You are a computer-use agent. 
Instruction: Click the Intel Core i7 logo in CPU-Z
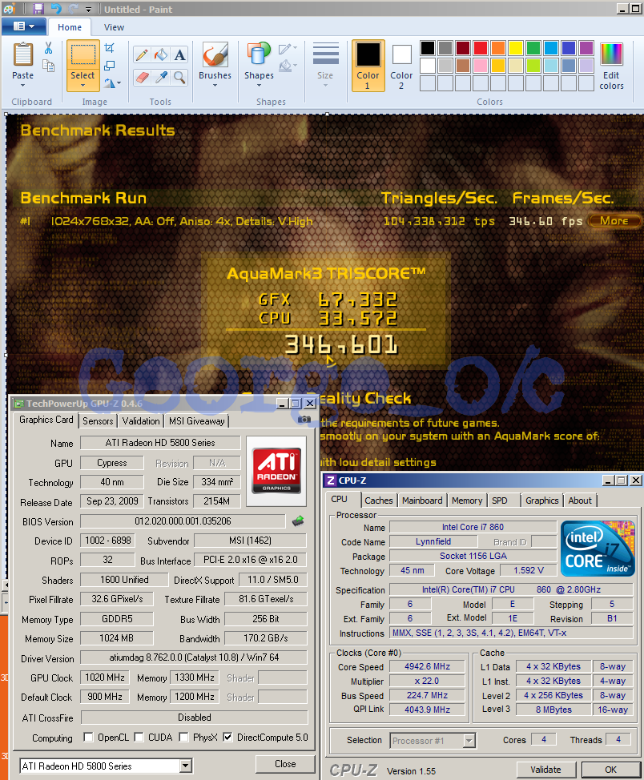(x=598, y=549)
